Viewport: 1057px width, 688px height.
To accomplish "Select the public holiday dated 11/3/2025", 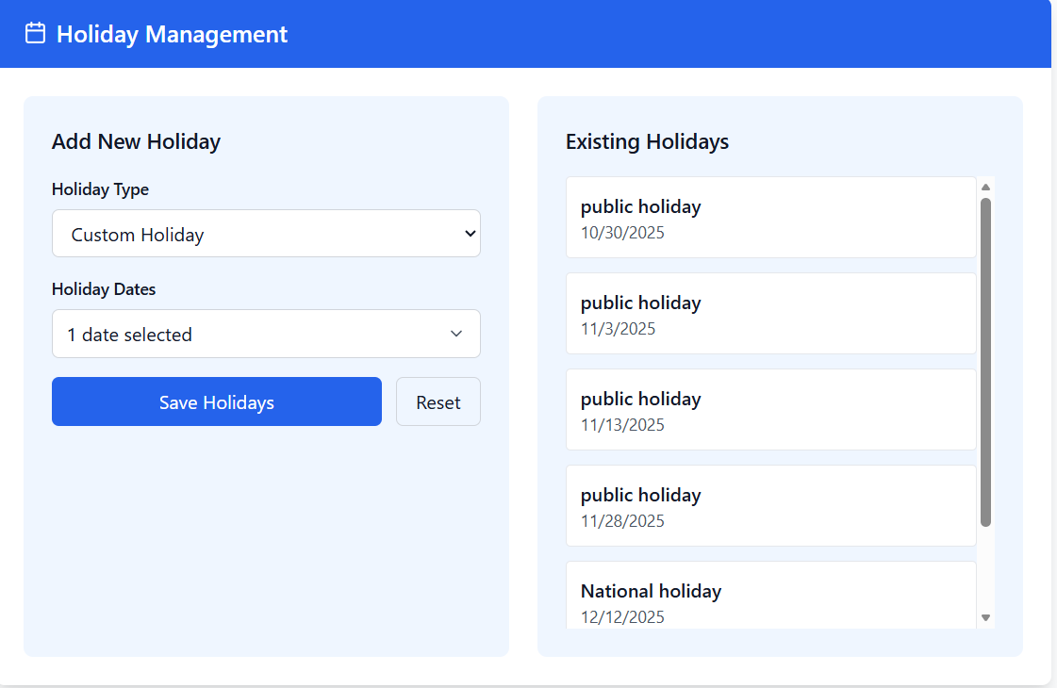I will (770, 314).
